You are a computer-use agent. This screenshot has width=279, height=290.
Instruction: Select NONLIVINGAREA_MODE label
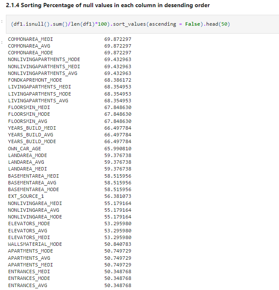[x=35, y=217]
